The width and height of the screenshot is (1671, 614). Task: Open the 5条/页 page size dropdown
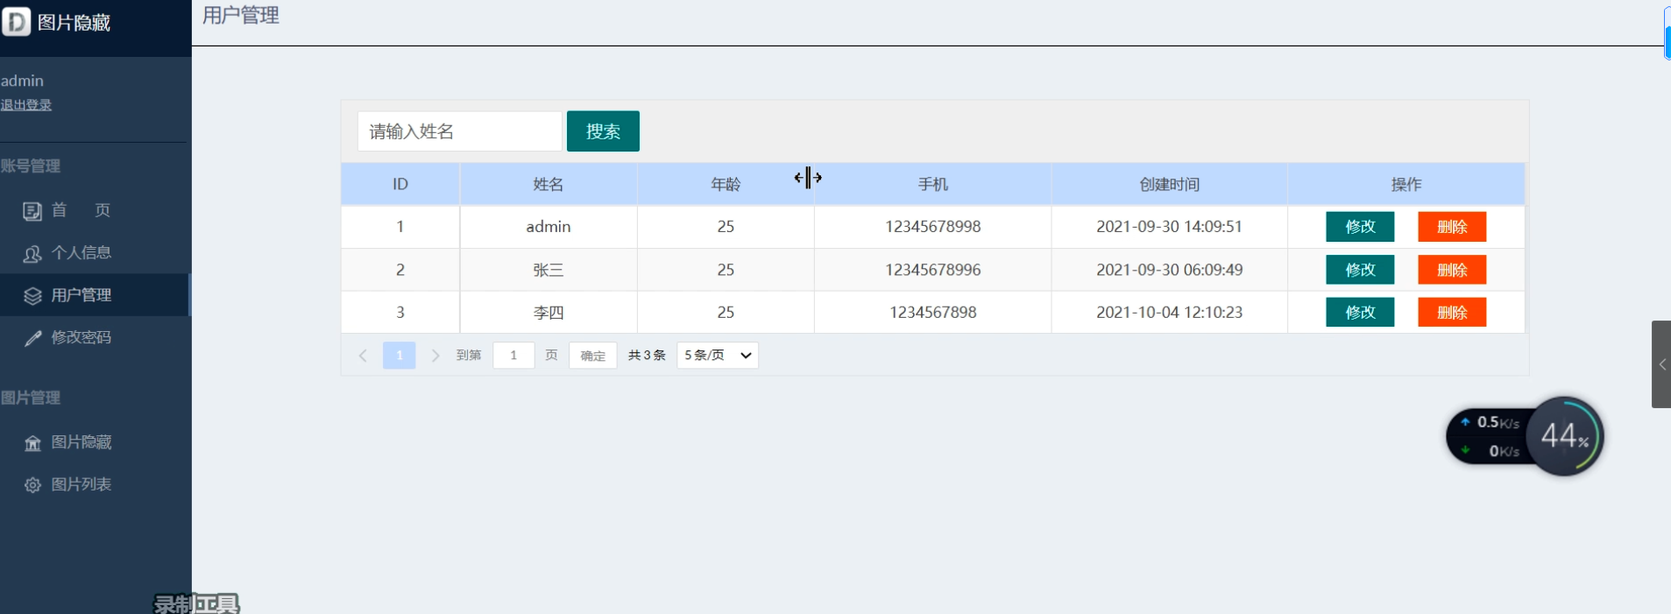tap(718, 355)
